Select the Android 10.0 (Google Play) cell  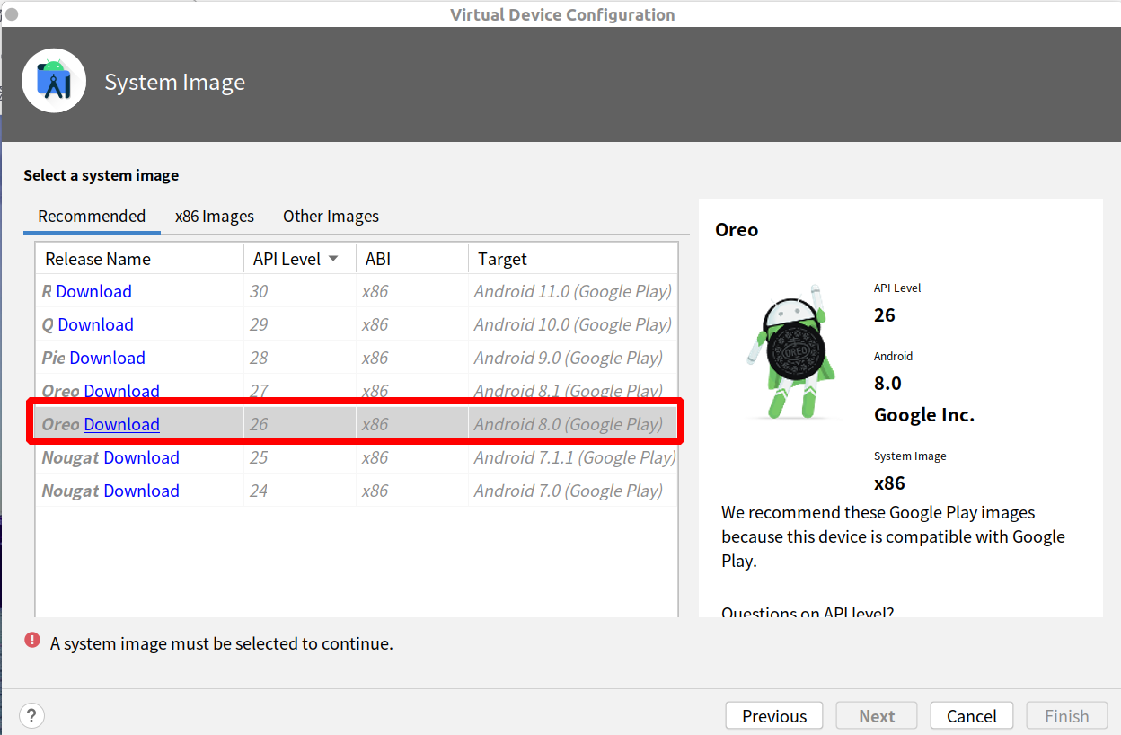click(x=573, y=324)
